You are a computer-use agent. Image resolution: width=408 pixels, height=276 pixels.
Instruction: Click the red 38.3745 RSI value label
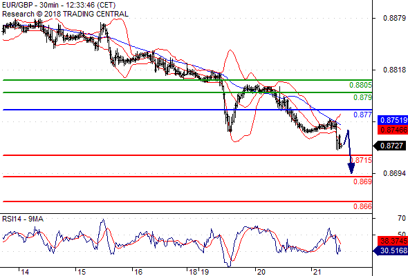392,241
